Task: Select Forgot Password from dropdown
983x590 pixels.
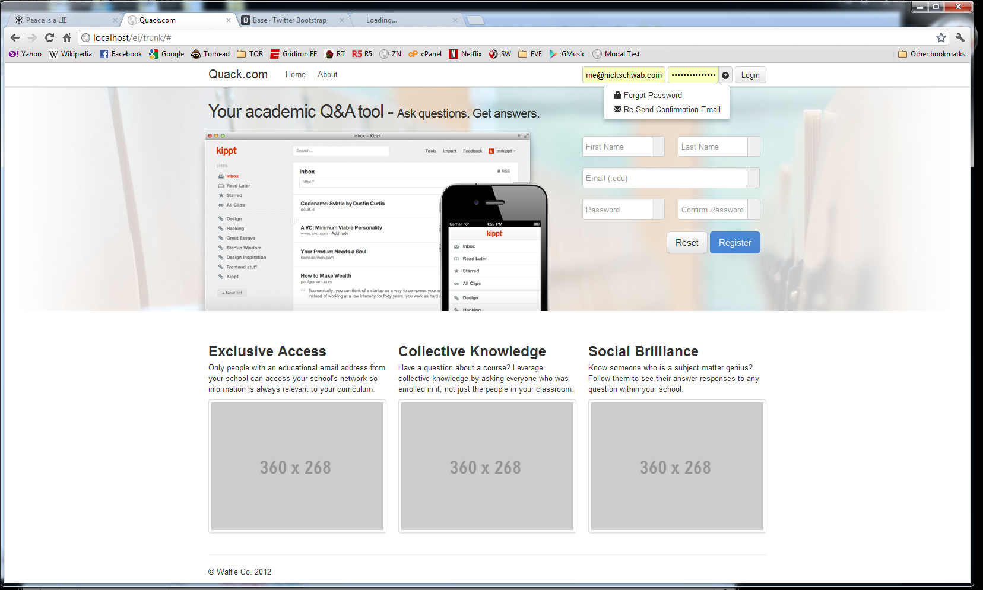Action: pyautogui.click(x=652, y=95)
